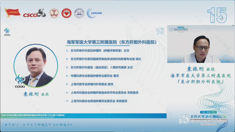Click the bullet 上海市医学会肿瘤内科专委会 委员

(92, 84)
